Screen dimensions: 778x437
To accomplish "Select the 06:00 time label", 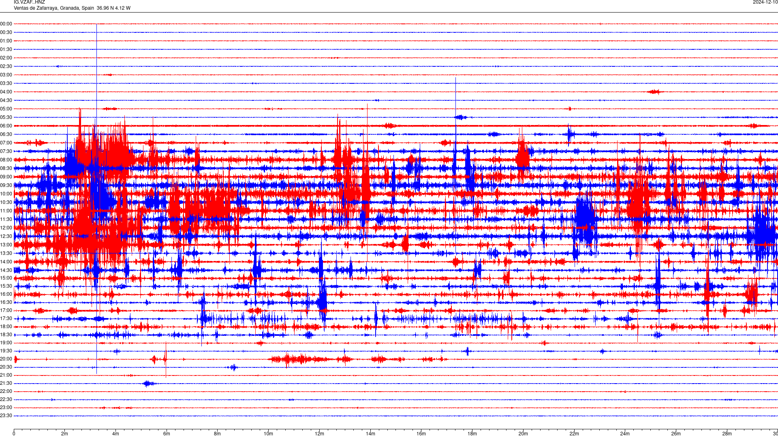I will 6,126.
